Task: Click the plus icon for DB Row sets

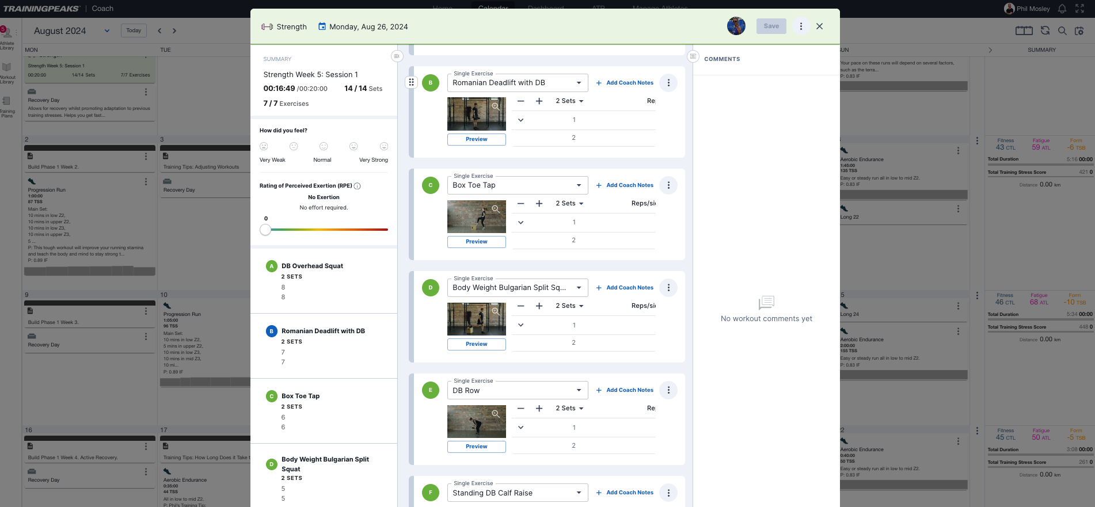Action: pos(539,409)
